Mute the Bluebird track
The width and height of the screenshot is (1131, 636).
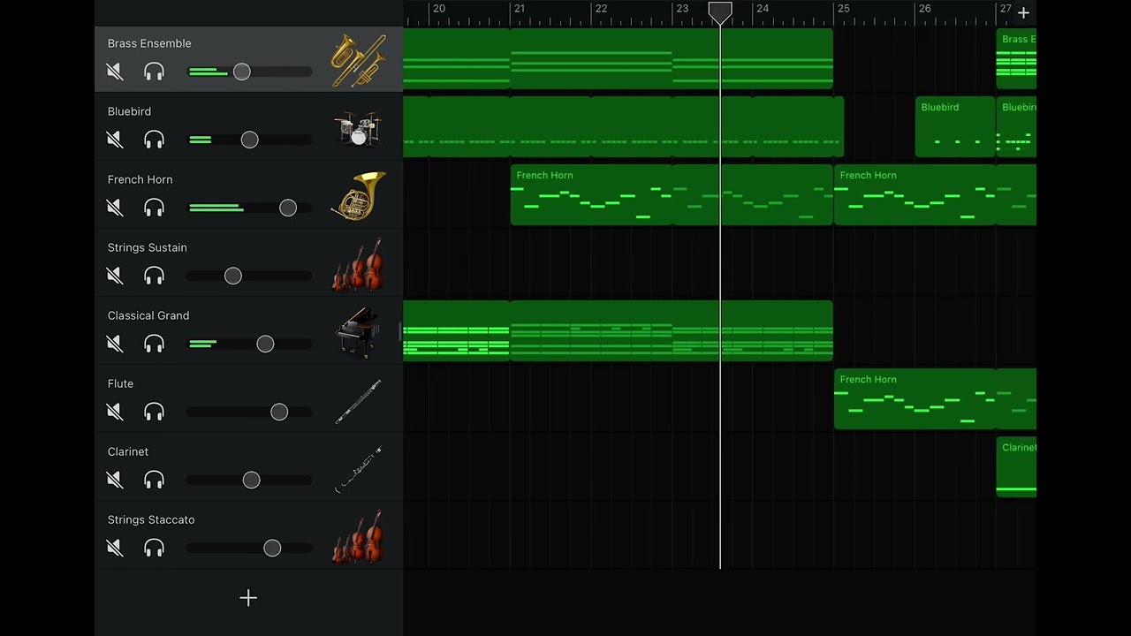click(x=114, y=140)
